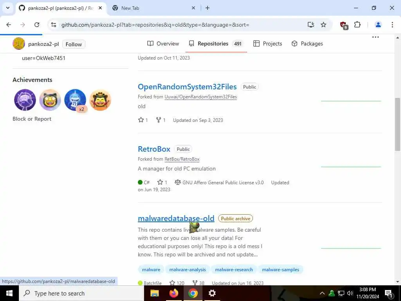Open Uuwai/OpenRandomSystem32Files fork source link
Image resolution: width=401 pixels, height=301 pixels.
click(201, 97)
